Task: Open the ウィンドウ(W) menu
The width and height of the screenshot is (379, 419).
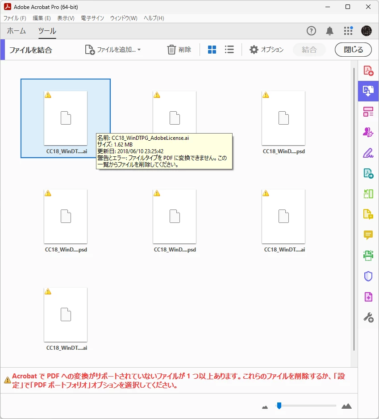Action: tap(124, 18)
